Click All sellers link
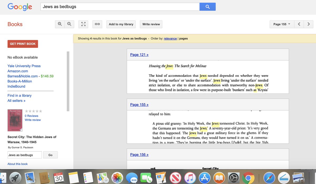This screenshot has width=316, height=184. [x=16, y=101]
